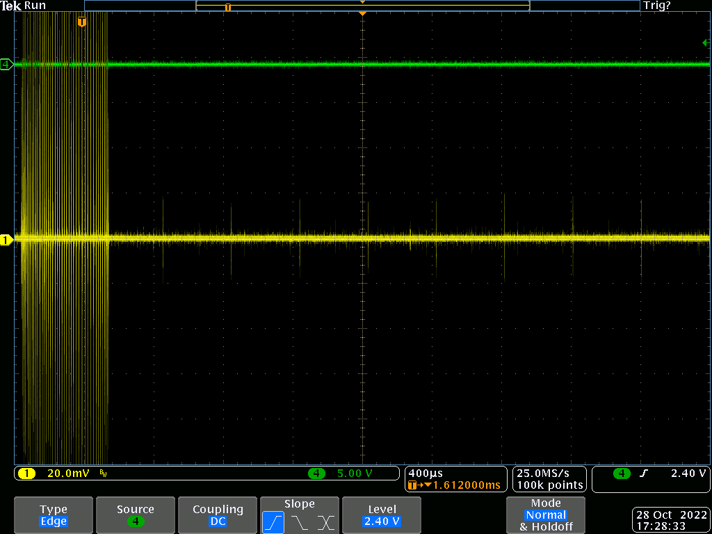Select the falling edge slope icon
The width and height of the screenshot is (712, 534).
pyautogui.click(x=300, y=522)
